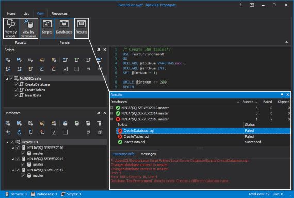Open the View ribbon tab
Image resolution: width=294 pixels, height=198 pixels.
[x=40, y=14]
